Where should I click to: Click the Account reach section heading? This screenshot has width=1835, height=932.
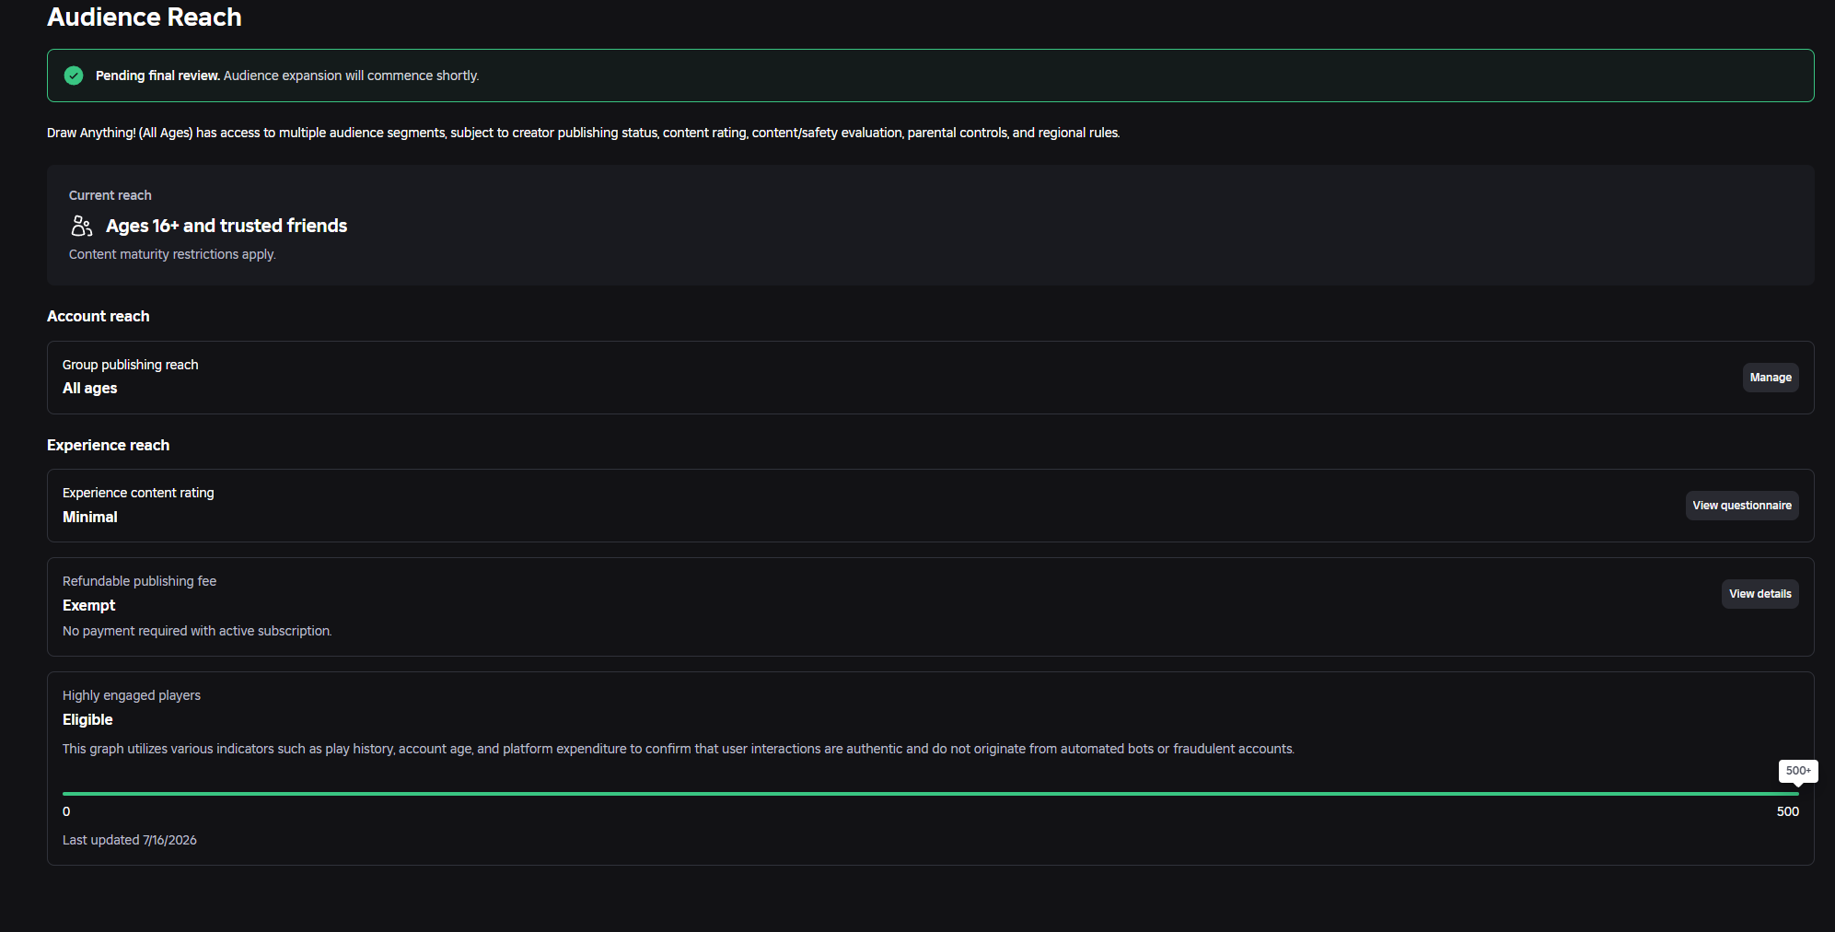[99, 316]
